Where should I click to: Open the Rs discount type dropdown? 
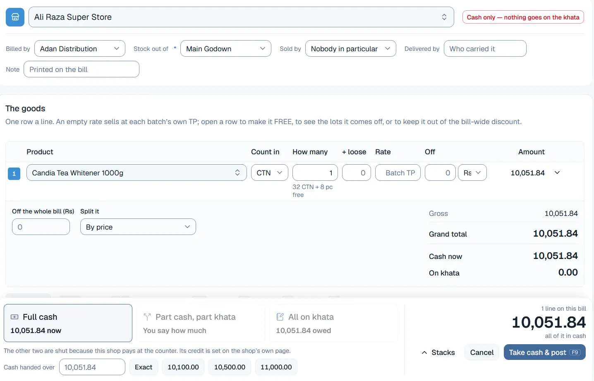(472, 173)
